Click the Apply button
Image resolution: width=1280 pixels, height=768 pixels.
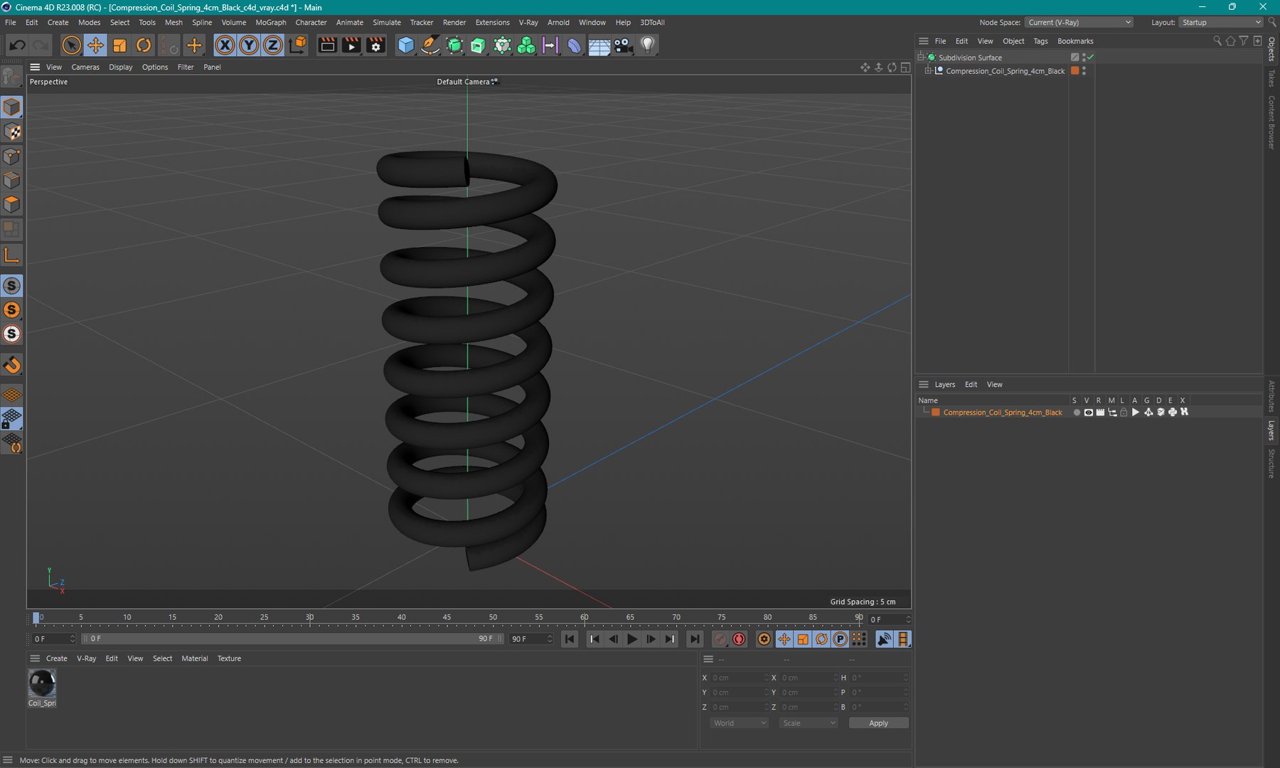878,723
